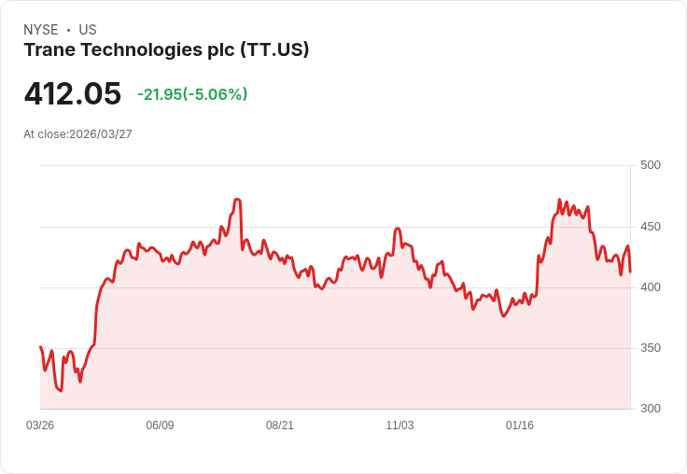This screenshot has width=687, height=474.
Task: Click the US market label
Action: point(88,30)
